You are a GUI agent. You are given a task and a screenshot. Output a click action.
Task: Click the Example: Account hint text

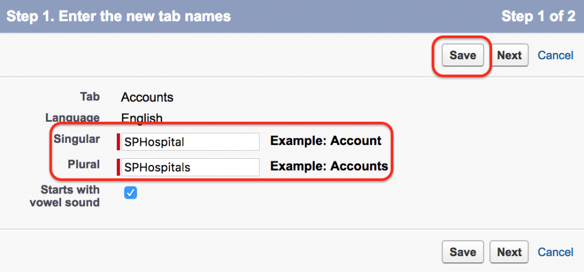click(326, 141)
